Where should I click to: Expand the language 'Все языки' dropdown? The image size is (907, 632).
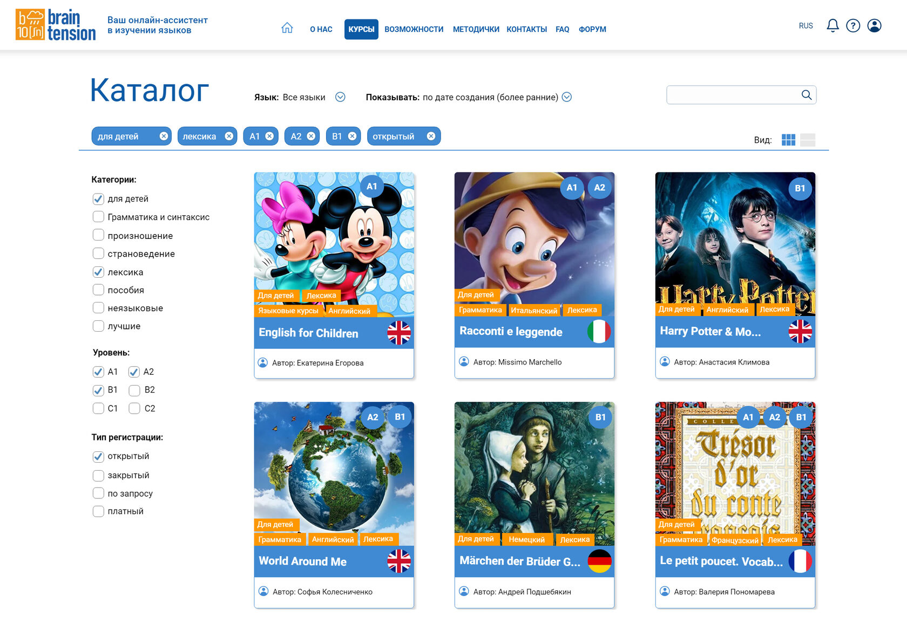click(340, 97)
